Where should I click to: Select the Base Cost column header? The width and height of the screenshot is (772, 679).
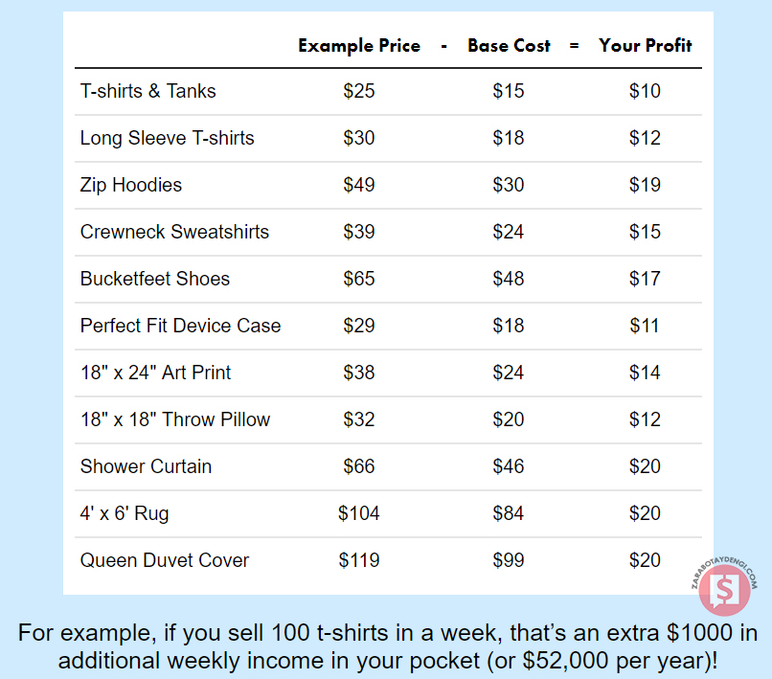pyautogui.click(x=509, y=46)
